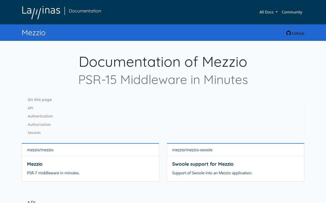Click the mezzio/mezzio-swoole card header
The height and width of the screenshot is (203, 326).
tap(192, 150)
